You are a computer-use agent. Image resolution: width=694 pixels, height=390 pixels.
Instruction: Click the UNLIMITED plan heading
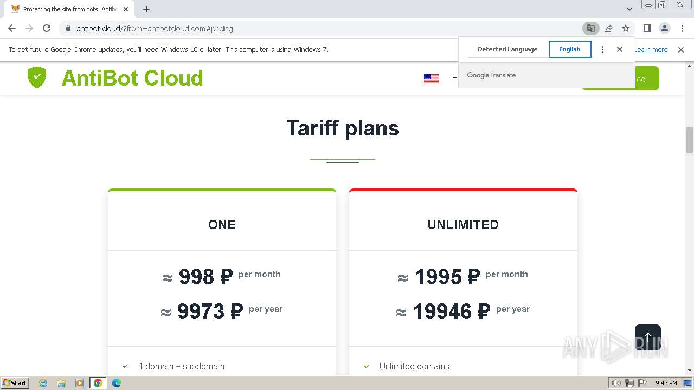pyautogui.click(x=463, y=225)
